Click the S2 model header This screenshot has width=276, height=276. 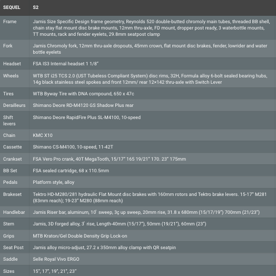(36, 7)
